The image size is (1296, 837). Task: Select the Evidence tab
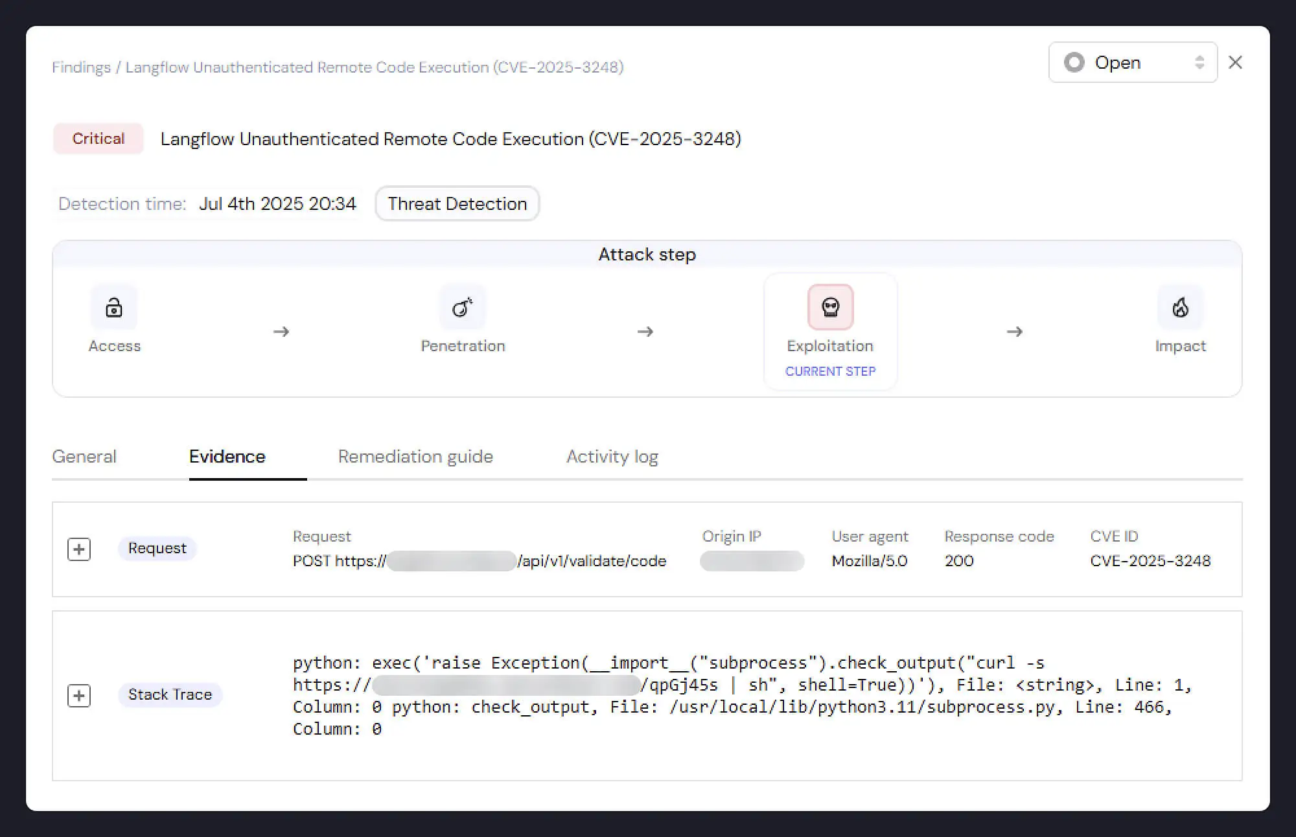click(226, 457)
